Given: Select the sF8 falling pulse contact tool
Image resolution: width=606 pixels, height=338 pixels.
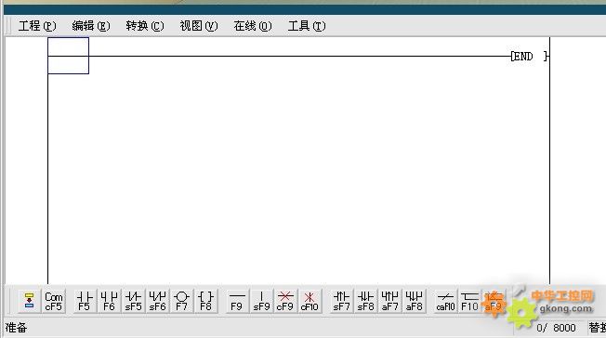Looking at the screenshot, I should [365, 301].
